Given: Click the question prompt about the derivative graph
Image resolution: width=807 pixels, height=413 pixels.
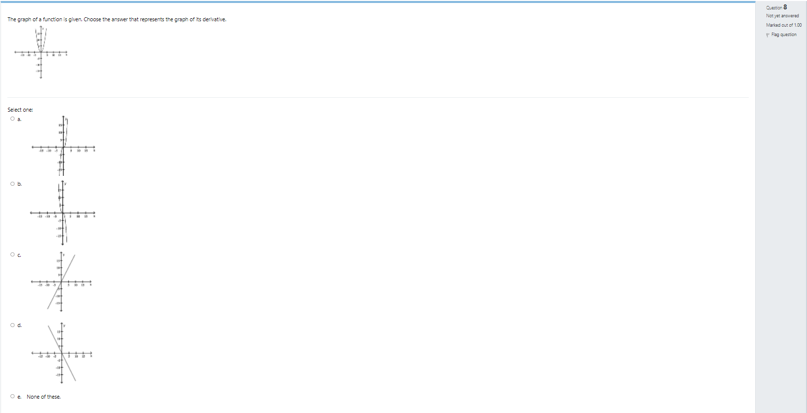Looking at the screenshot, I should [117, 19].
